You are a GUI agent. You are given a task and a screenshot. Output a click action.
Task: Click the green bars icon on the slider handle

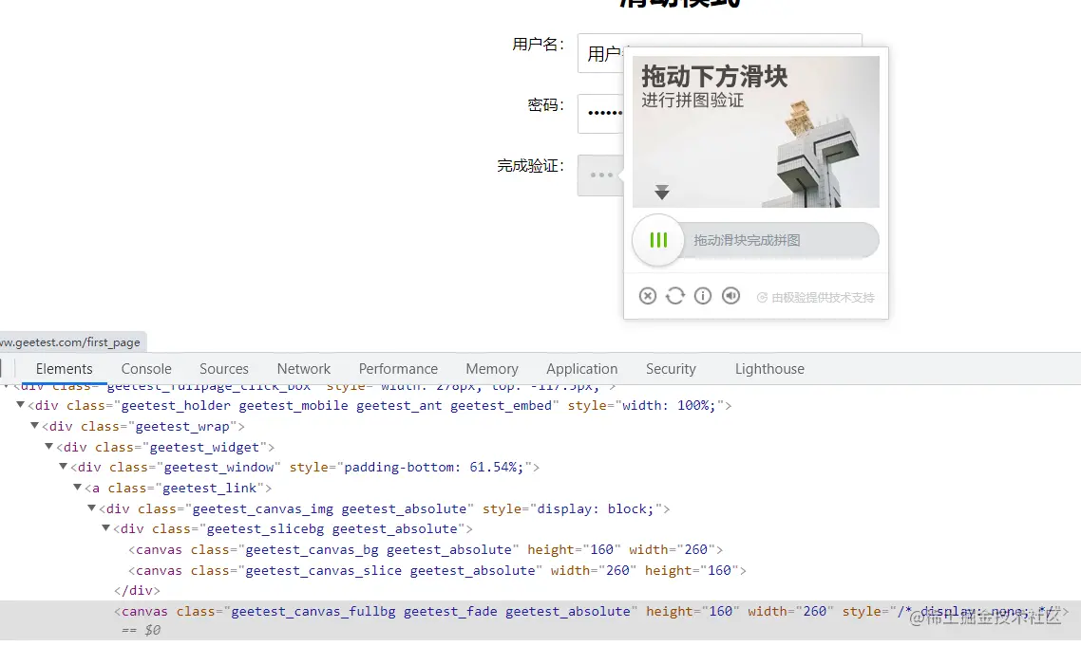coord(657,240)
